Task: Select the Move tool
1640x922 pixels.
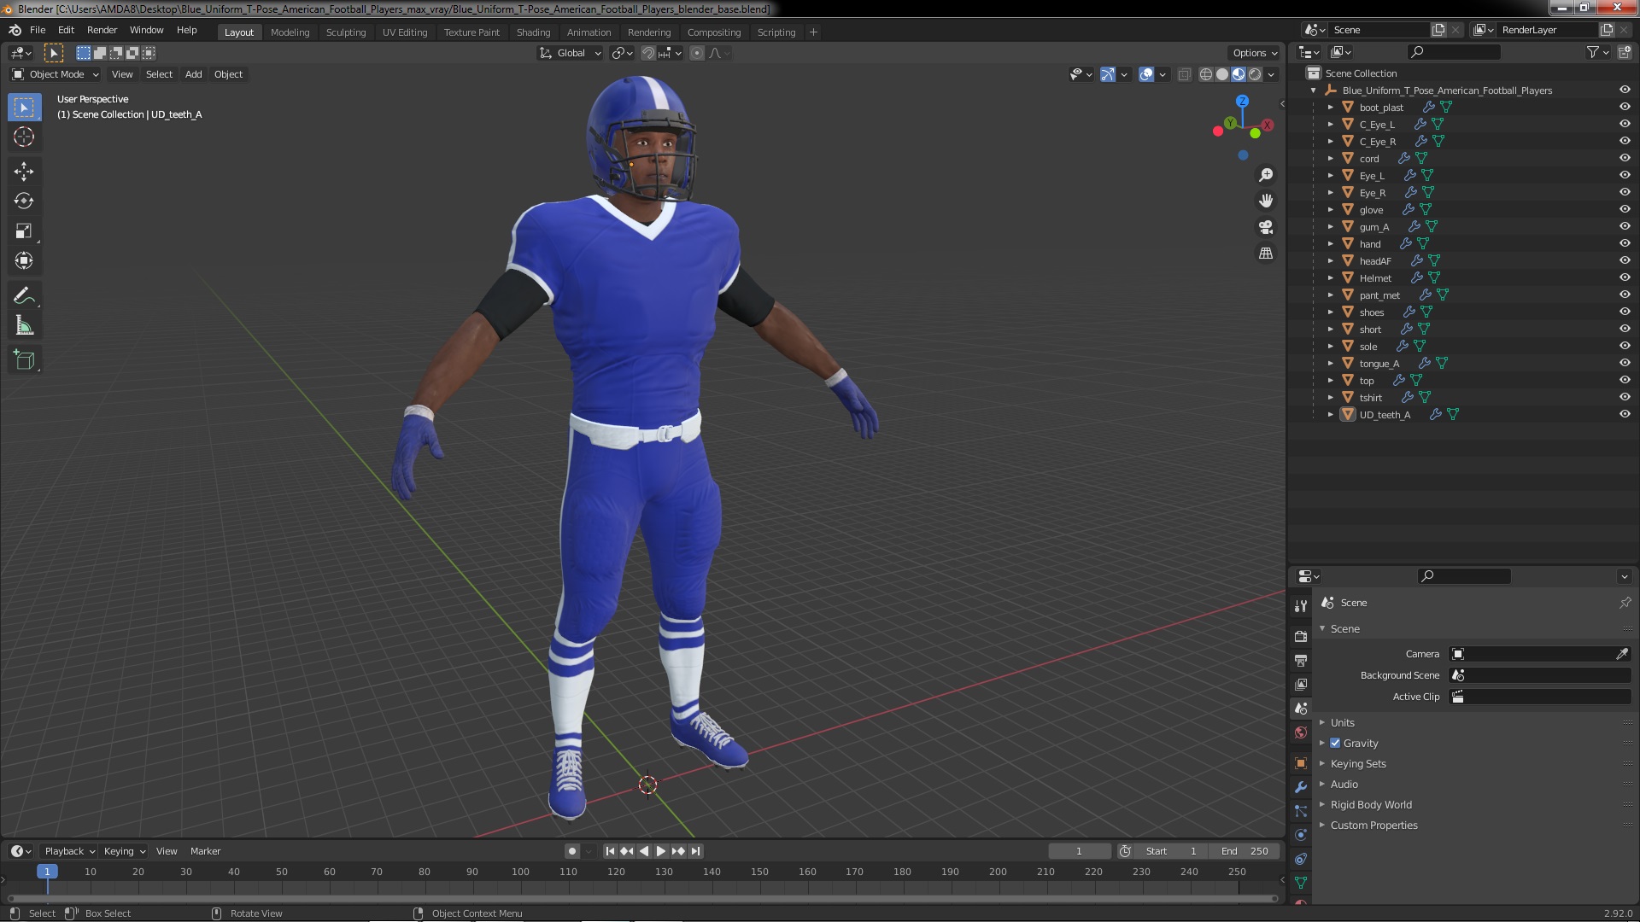Action: pos(24,172)
